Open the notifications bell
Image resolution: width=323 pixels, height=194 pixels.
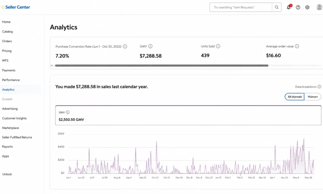289,7
